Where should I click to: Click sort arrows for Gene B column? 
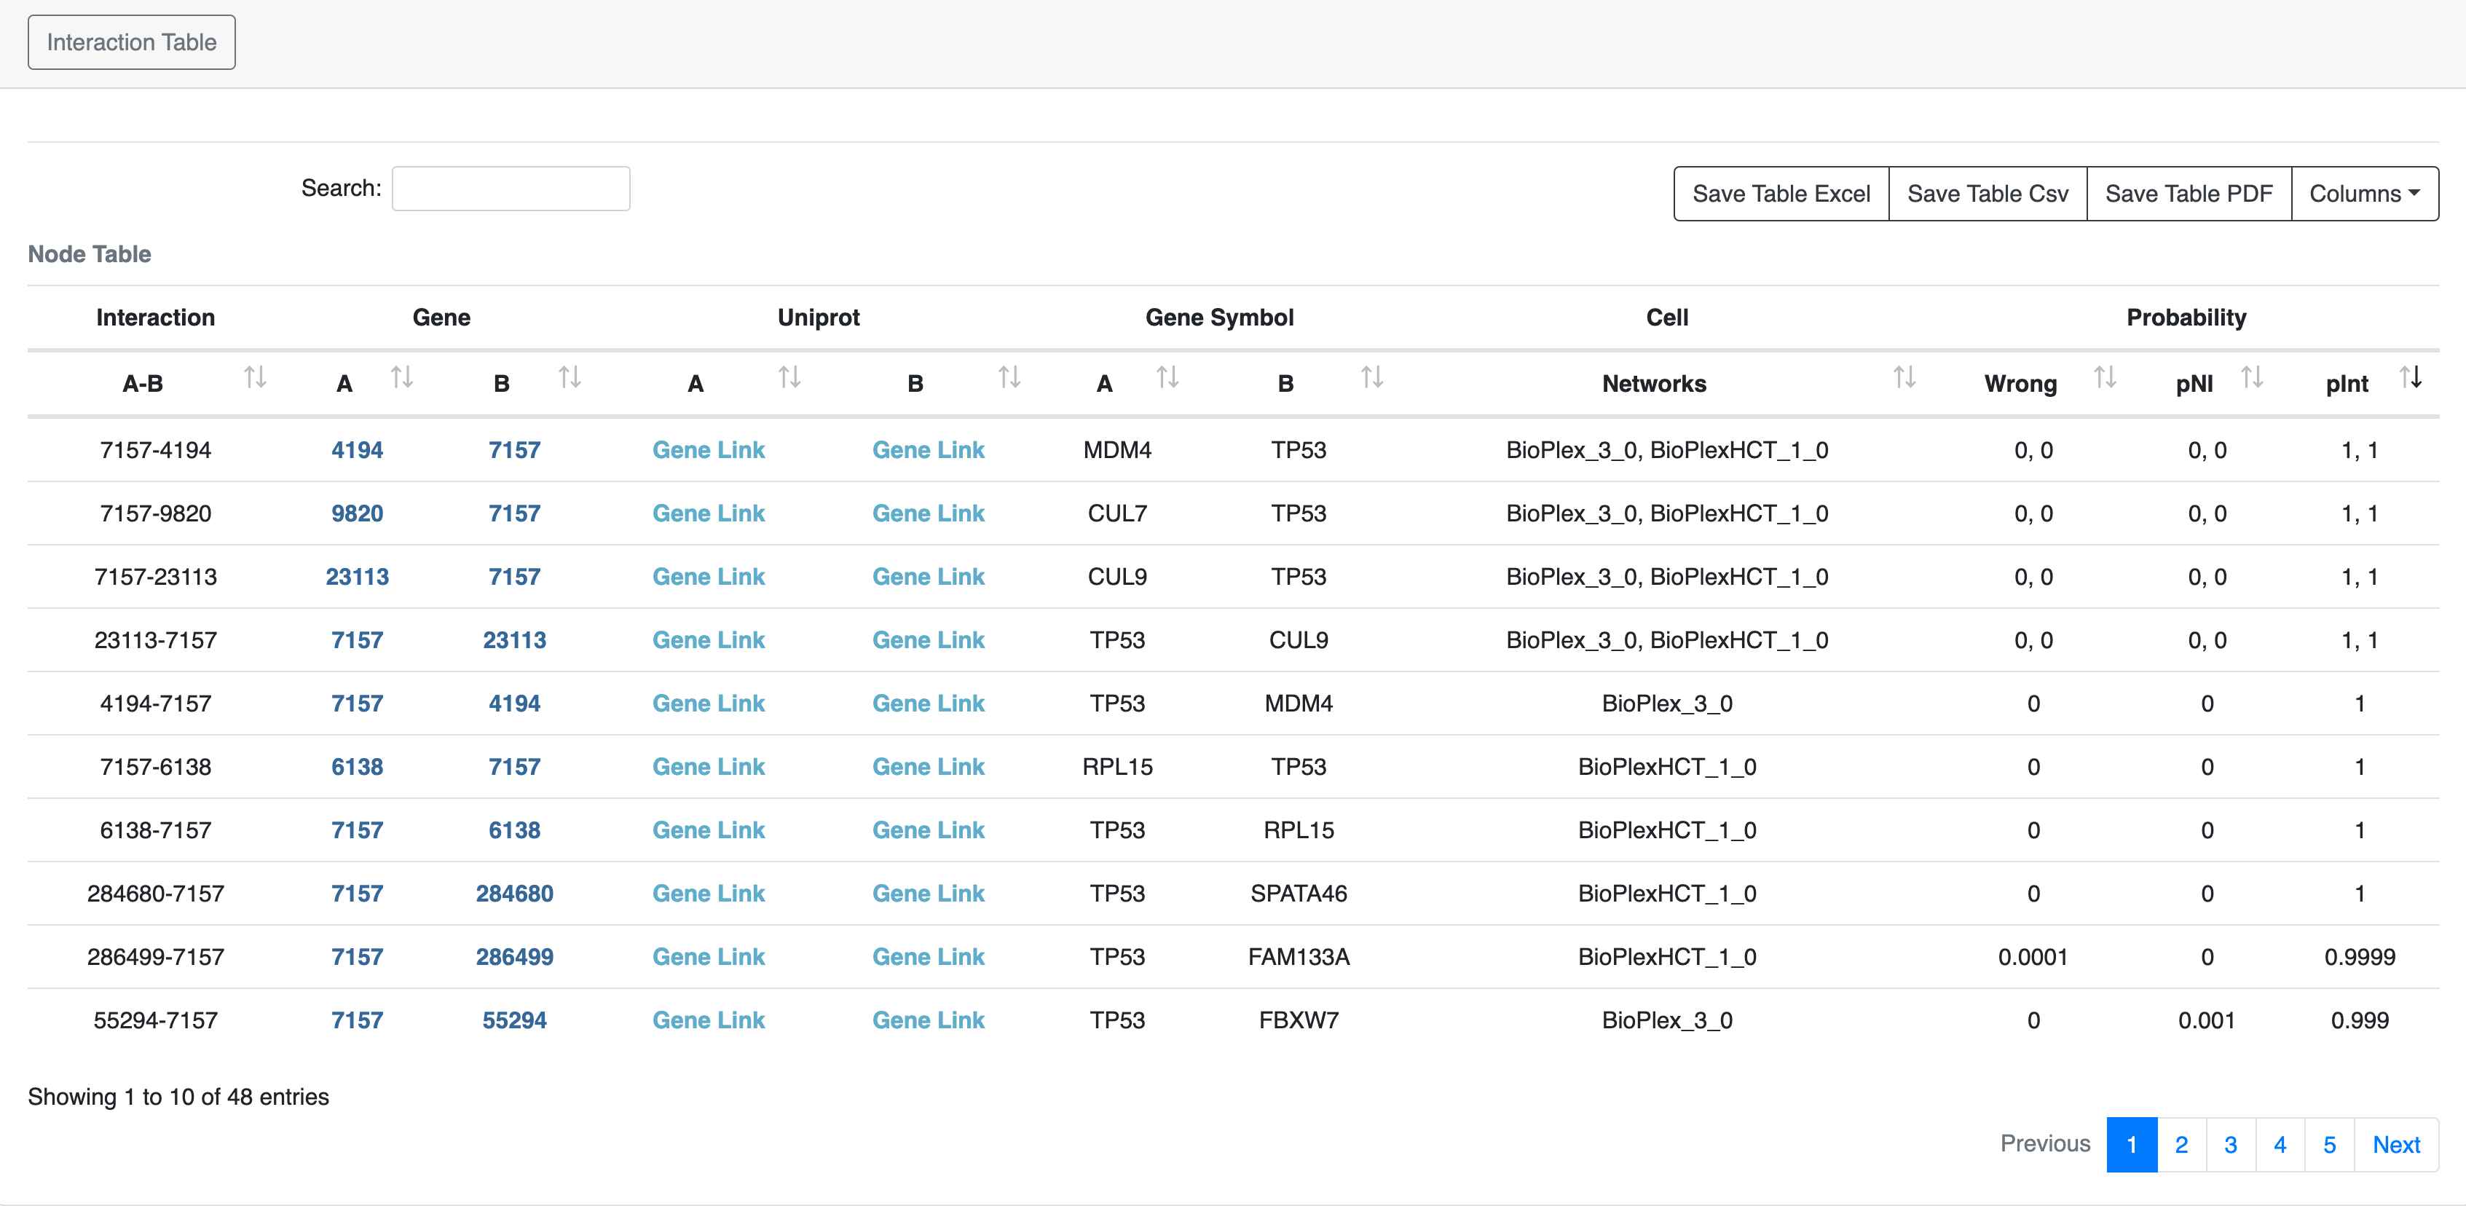(570, 378)
